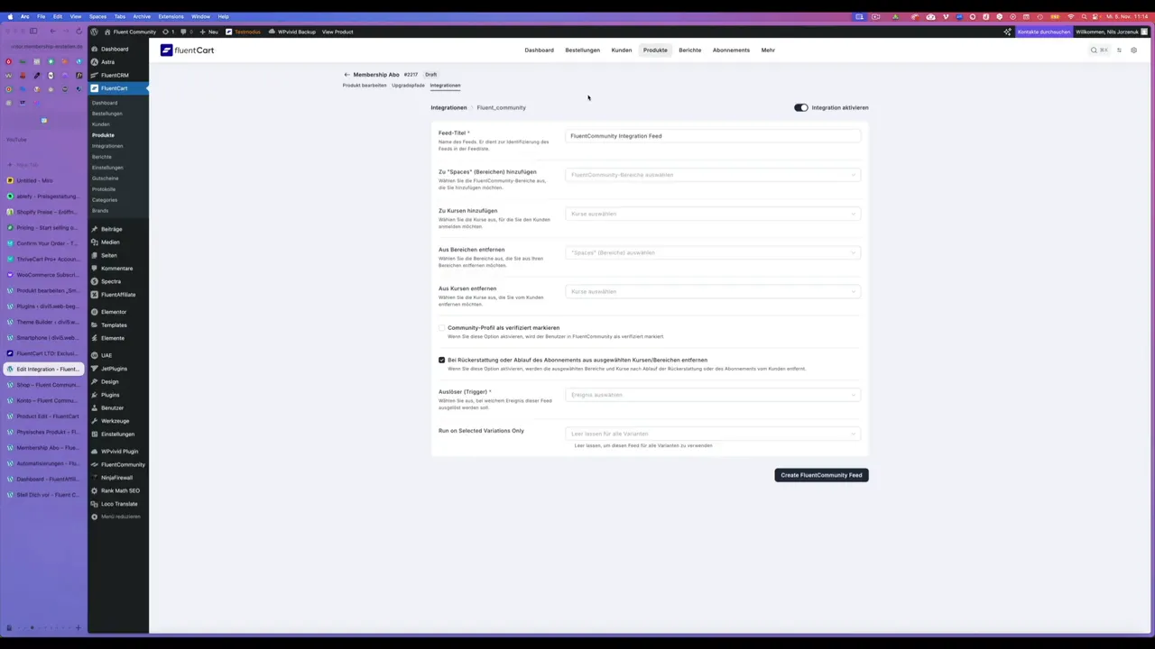Image resolution: width=1155 pixels, height=649 pixels.
Task: Click into the Feed-Titel input field
Action: point(713,135)
